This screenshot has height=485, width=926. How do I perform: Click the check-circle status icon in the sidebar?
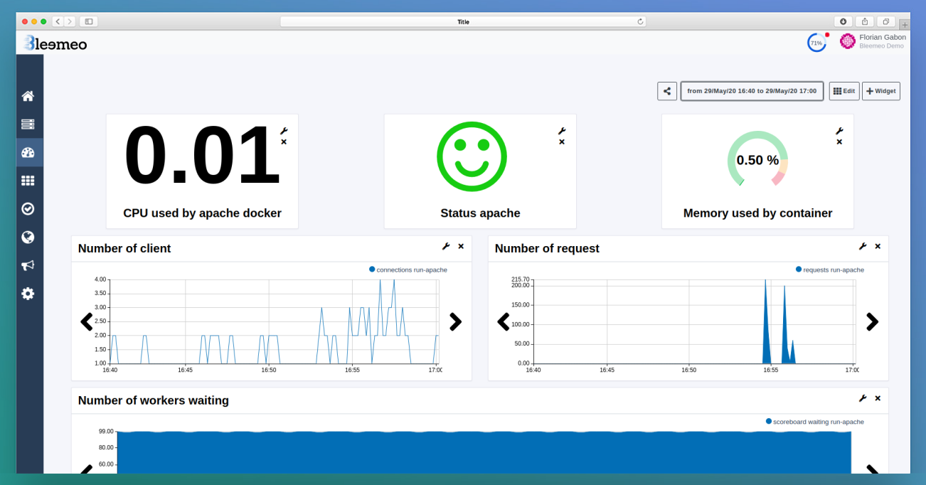[28, 208]
